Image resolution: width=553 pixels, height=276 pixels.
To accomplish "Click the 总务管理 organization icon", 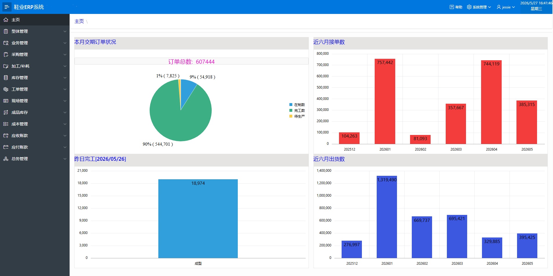I will (6, 159).
